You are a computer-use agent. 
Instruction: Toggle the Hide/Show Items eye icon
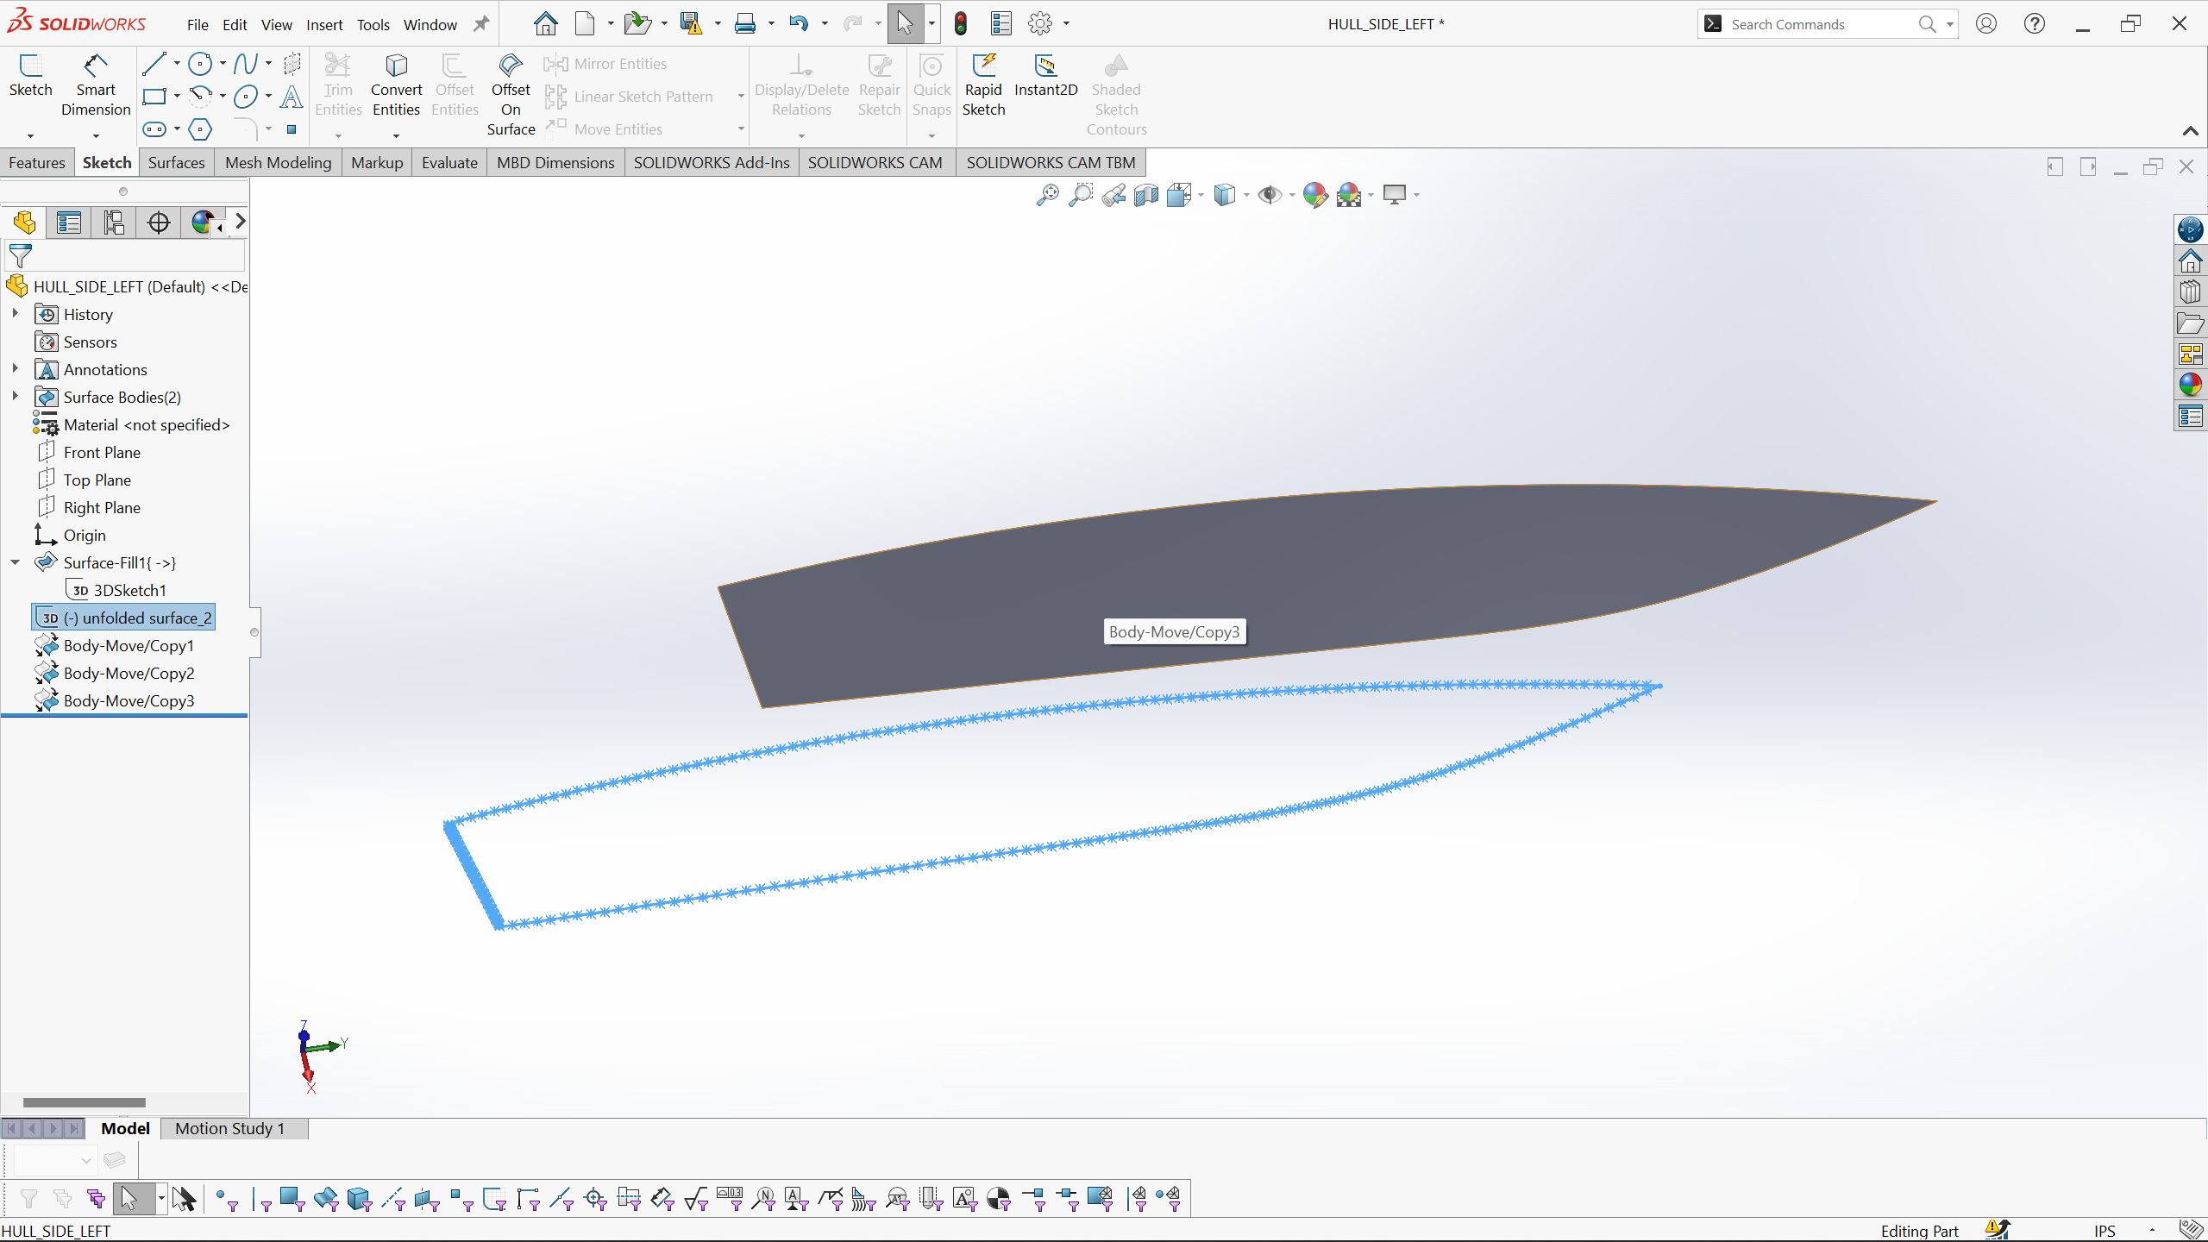[1269, 195]
